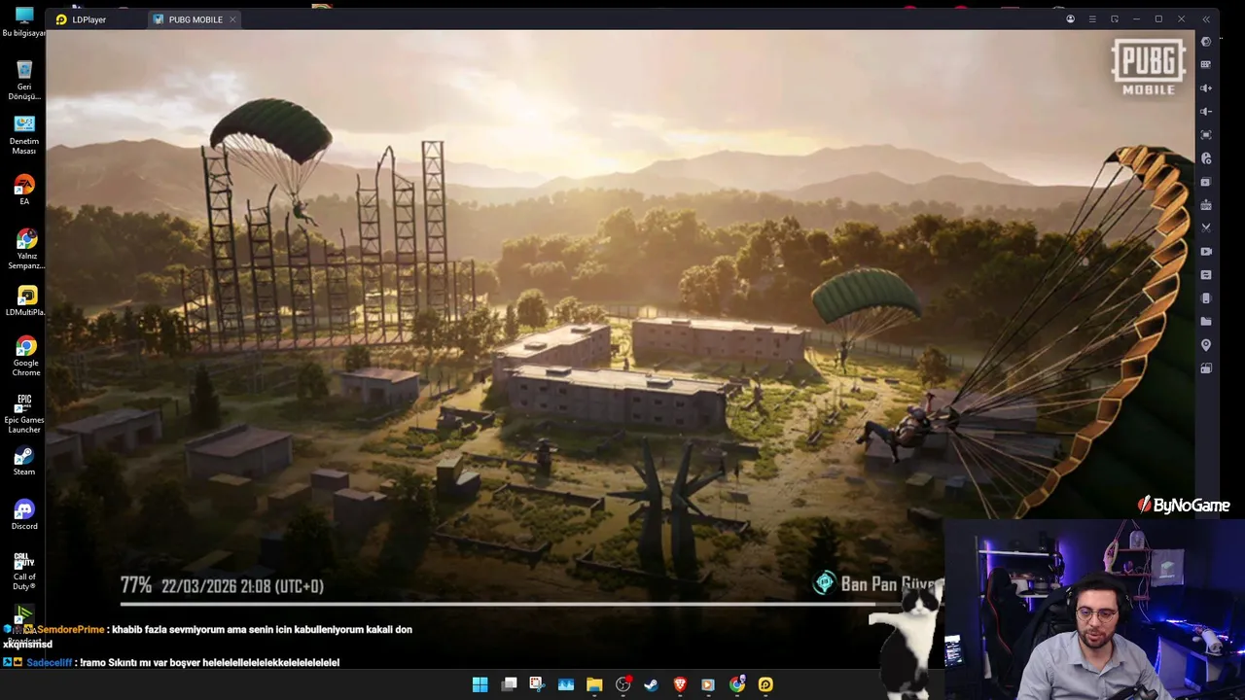Launch Call of Duty desktop shortcut
This screenshot has height=700, width=1245.
click(24, 571)
